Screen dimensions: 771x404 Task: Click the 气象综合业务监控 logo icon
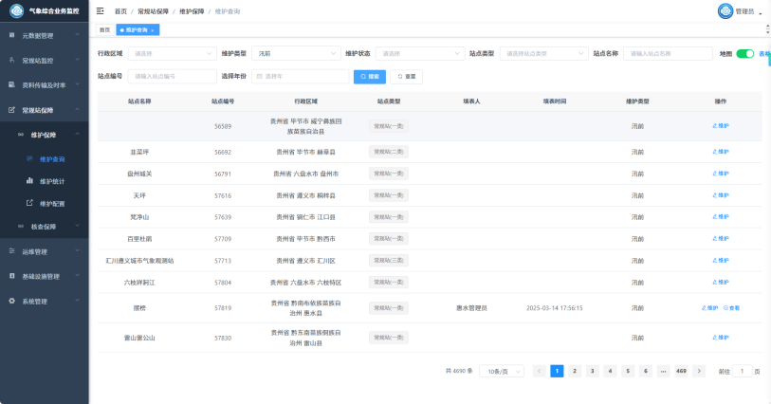(x=16, y=11)
